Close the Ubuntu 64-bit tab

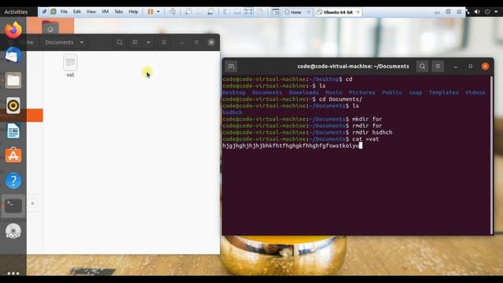point(358,13)
